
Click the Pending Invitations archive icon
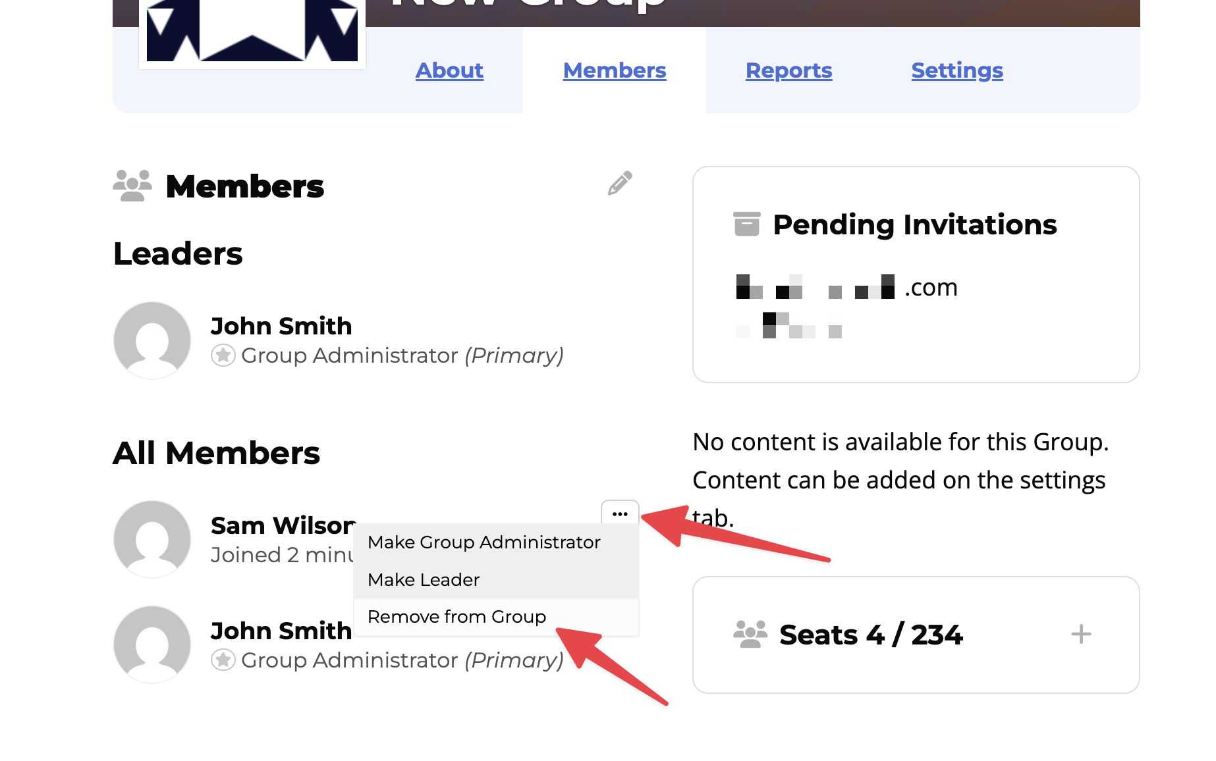(x=746, y=224)
